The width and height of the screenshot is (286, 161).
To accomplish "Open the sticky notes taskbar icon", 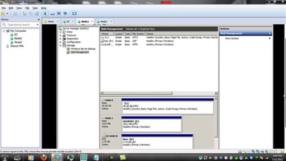I will [122, 157].
